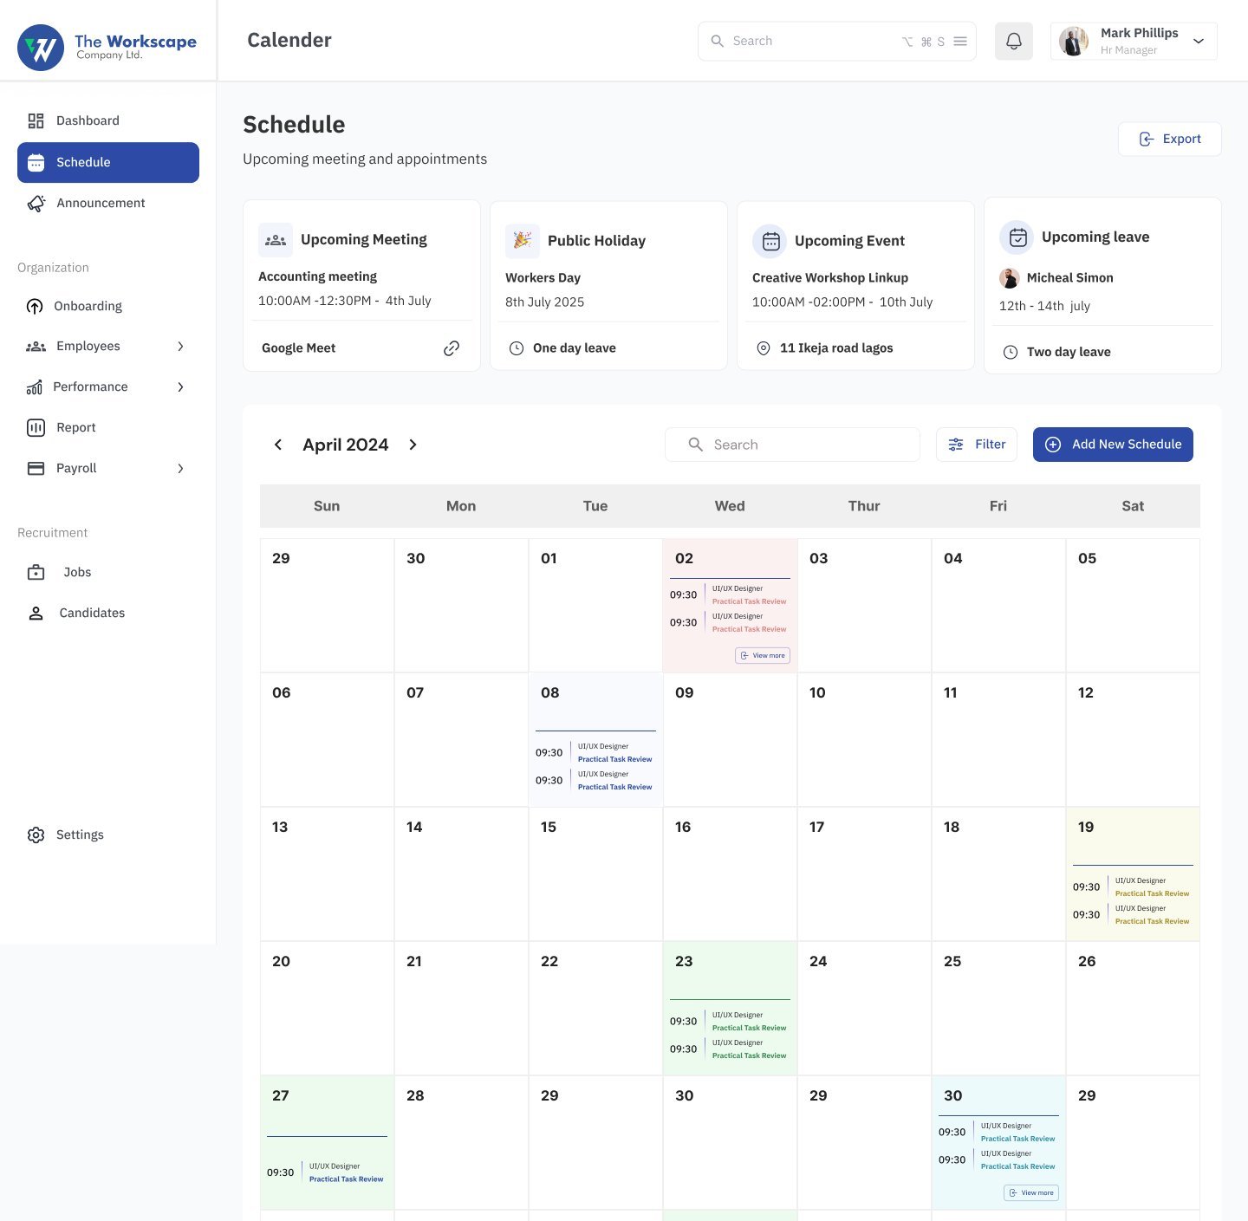Select Schedule in the sidebar
This screenshot has width=1248, height=1221.
point(108,162)
